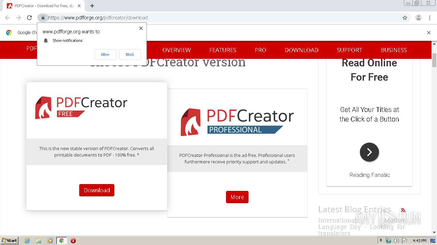Open the PRO menu item

(x=260, y=50)
